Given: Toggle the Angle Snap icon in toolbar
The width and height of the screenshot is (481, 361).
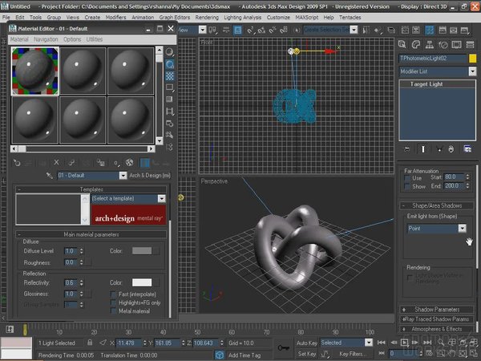Looking at the screenshot, I should (261, 30).
